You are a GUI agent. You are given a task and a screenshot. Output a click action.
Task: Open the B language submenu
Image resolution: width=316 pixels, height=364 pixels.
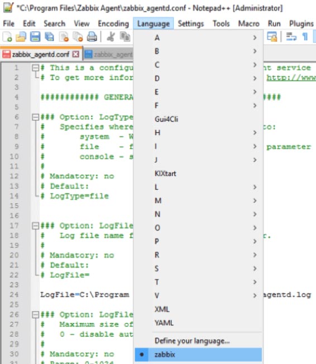point(198,51)
